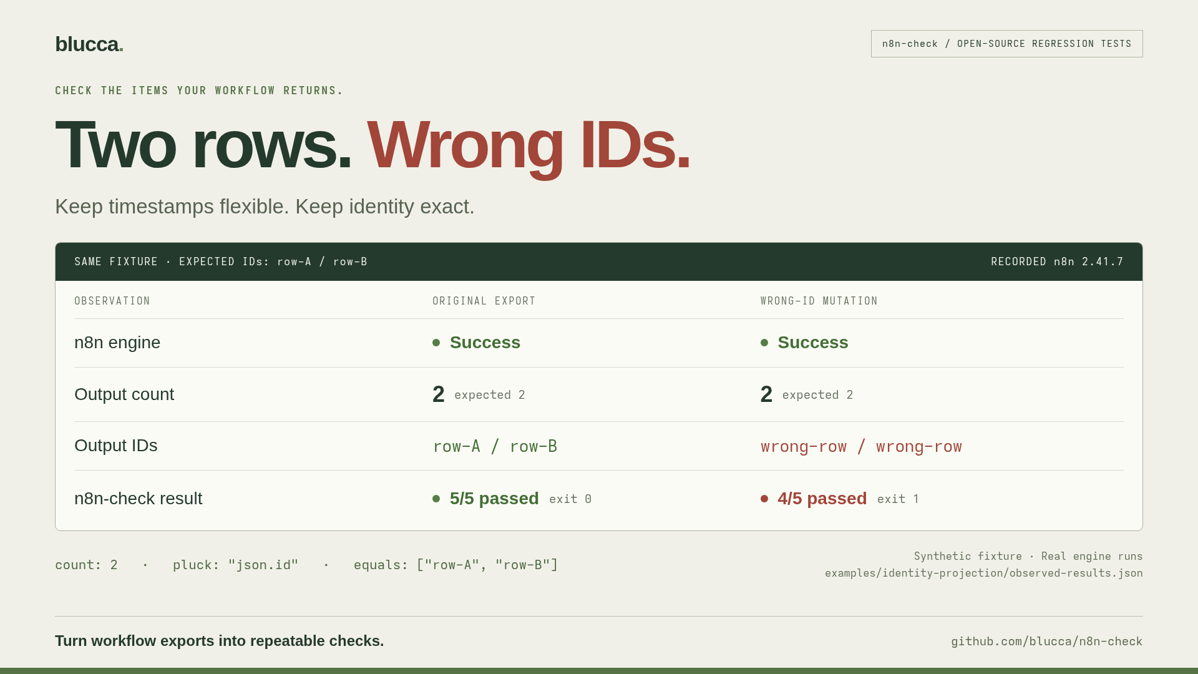Click the '5/5 passed' result

pos(494,499)
